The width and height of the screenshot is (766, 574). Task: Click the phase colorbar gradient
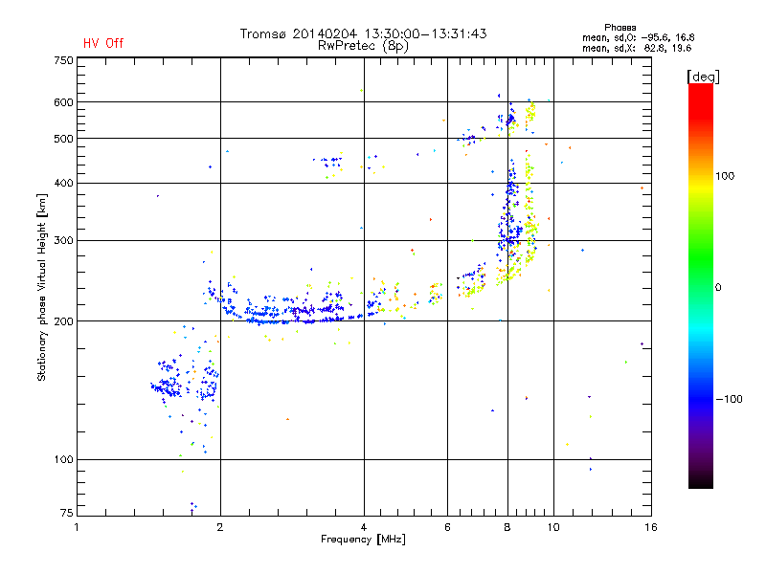pyautogui.click(x=701, y=286)
